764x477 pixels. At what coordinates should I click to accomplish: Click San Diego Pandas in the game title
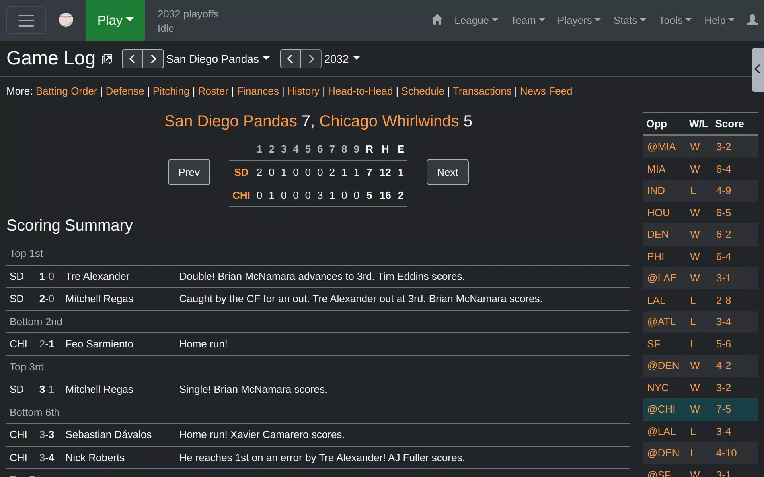231,121
